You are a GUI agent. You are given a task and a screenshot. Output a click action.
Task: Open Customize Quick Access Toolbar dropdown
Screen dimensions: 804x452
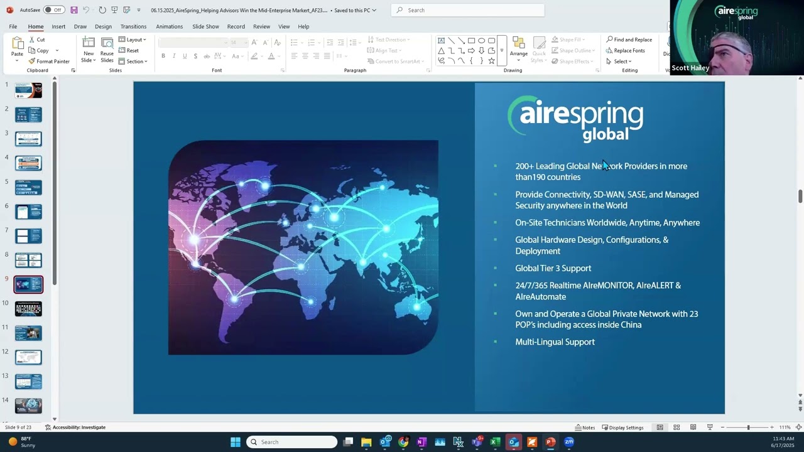(x=138, y=10)
